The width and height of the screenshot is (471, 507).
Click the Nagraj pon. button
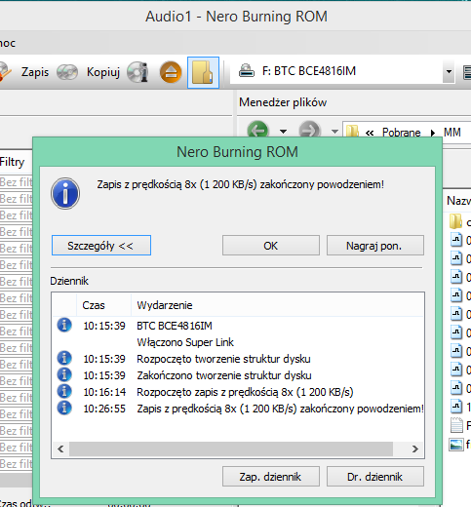pyautogui.click(x=375, y=246)
